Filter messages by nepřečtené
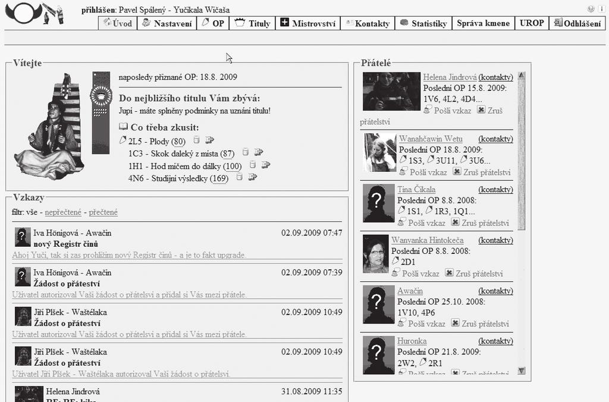Screen dimensions: 609x402 click(x=63, y=212)
